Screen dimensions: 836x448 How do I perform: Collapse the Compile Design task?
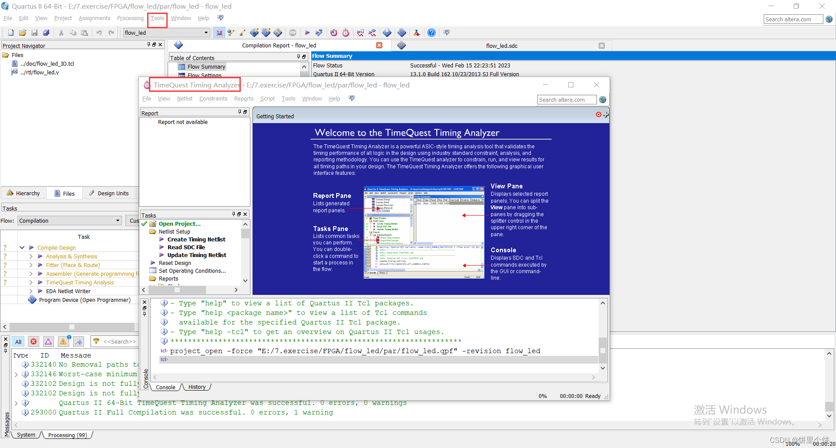point(22,247)
